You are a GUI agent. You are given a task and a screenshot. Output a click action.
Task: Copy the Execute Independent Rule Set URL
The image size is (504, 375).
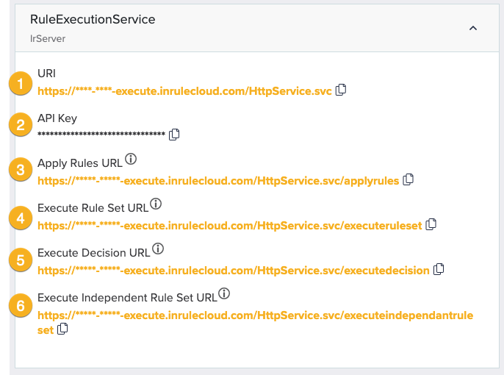click(x=63, y=329)
